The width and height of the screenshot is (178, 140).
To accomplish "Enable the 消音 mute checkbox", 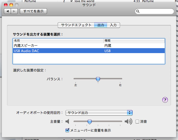I will coord(137,122).
